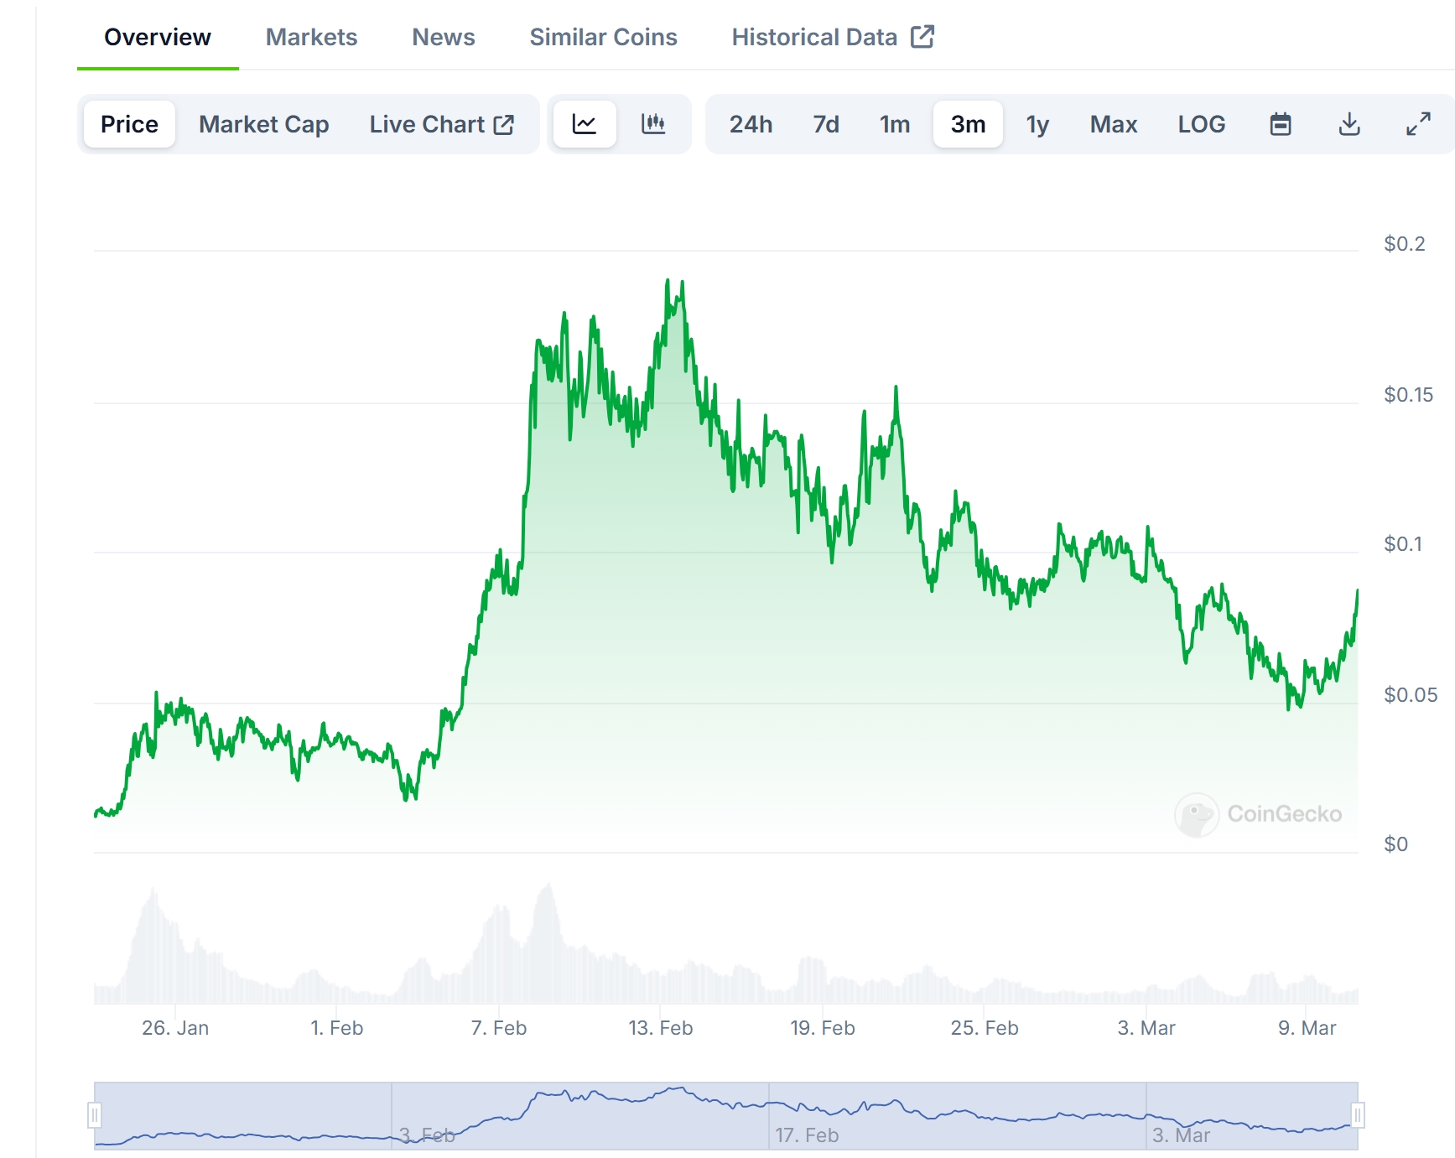This screenshot has height=1158, width=1455.
Task: Set chart range to 24h
Action: point(751,124)
